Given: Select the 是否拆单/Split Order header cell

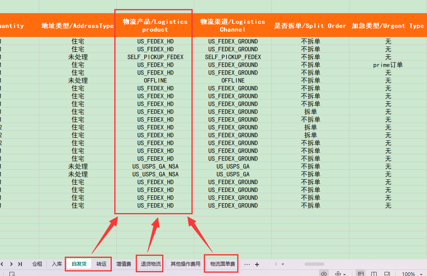Looking at the screenshot, I should 310,25.
